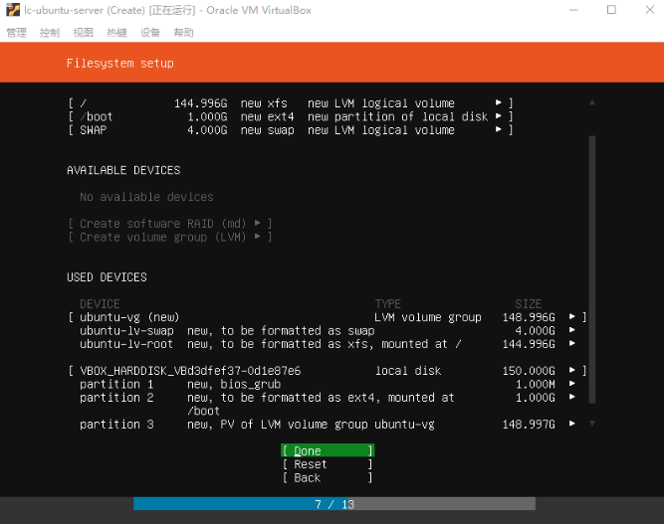
Task: Open the 管理 menu
Action: point(17,33)
